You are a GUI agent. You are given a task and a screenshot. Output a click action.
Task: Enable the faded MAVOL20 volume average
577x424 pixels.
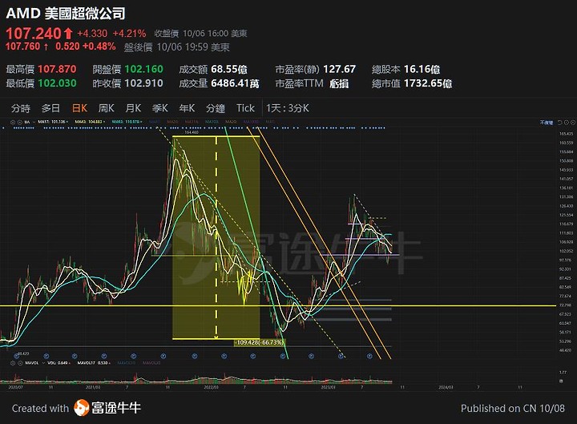tap(151, 363)
